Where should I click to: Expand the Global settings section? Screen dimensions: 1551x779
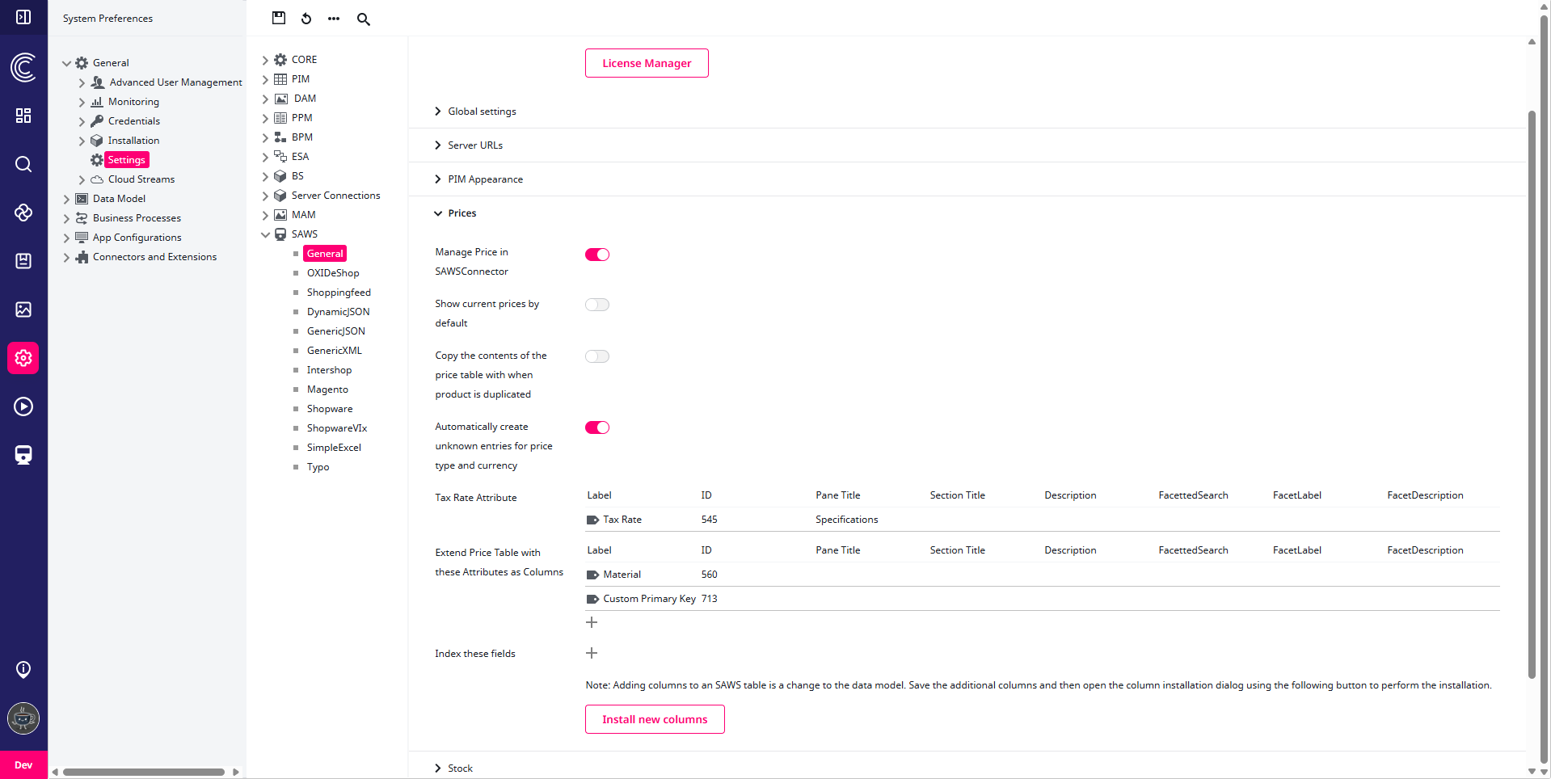[x=482, y=112]
